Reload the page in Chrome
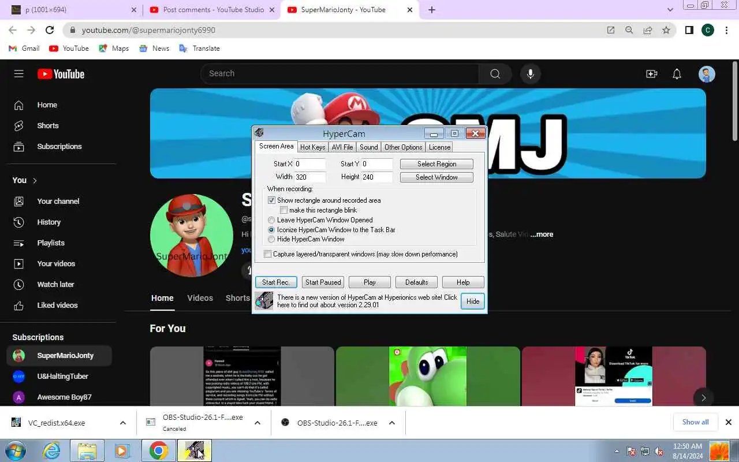This screenshot has height=462, width=739. click(x=50, y=30)
